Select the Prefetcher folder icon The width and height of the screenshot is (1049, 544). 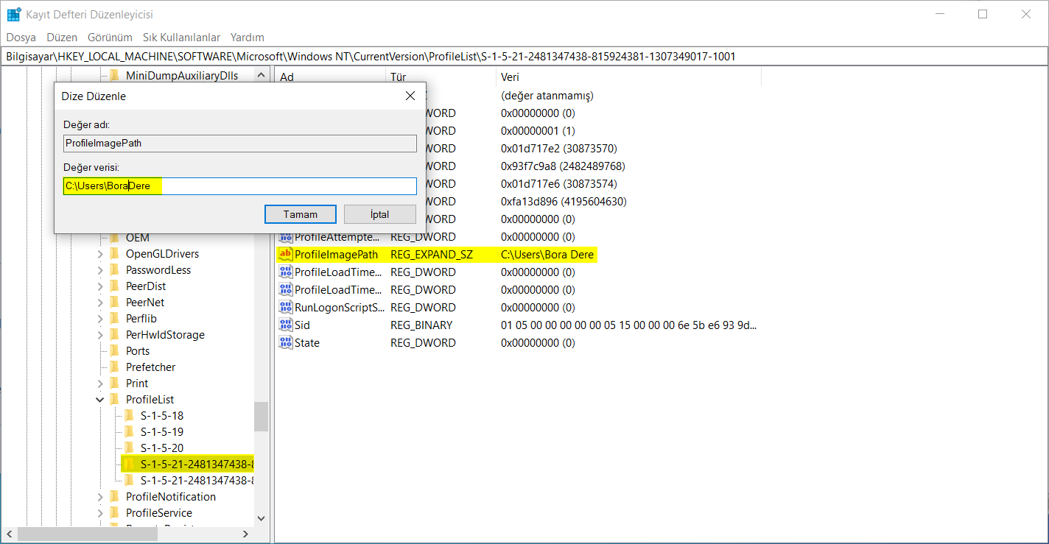pos(114,367)
